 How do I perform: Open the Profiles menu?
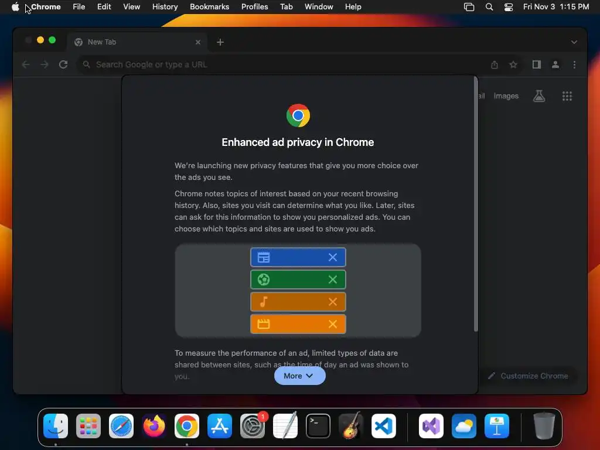pyautogui.click(x=254, y=7)
